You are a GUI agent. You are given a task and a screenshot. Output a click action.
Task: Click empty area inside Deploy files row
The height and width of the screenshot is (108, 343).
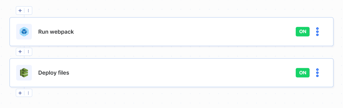click(x=184, y=73)
